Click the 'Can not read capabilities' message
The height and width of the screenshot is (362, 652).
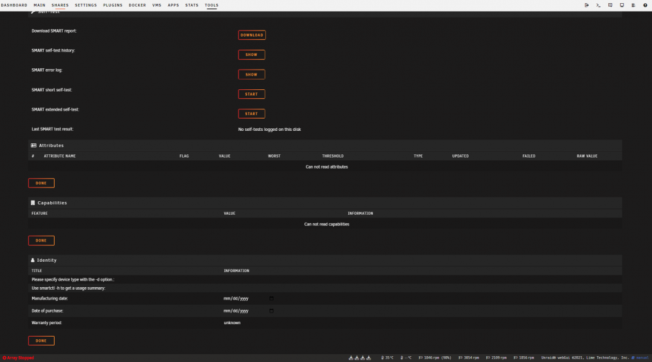pos(327,224)
